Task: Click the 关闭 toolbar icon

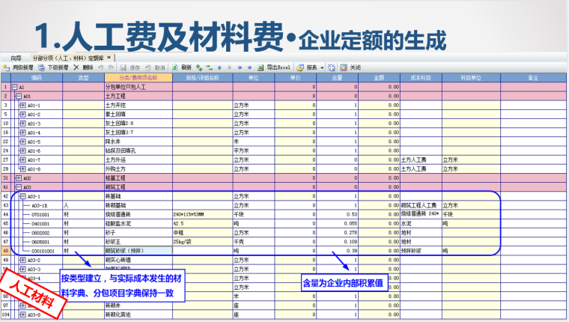Action: 344,67
